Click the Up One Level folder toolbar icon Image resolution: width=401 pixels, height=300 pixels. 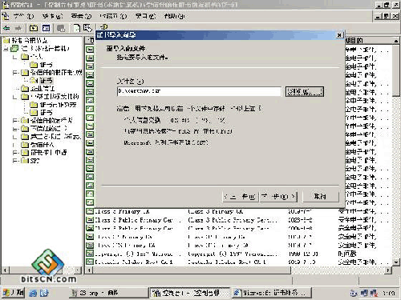[x=34, y=28]
